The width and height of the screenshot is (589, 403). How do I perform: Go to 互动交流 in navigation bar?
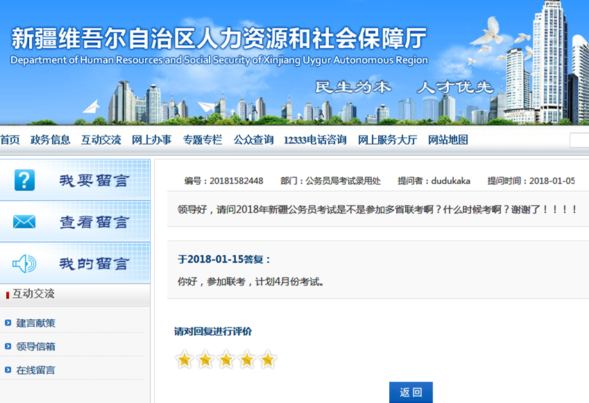(101, 140)
